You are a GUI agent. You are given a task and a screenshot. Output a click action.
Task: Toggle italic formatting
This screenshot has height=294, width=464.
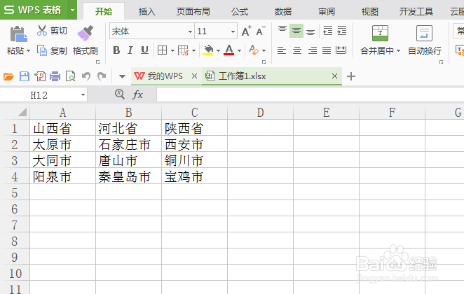point(130,50)
